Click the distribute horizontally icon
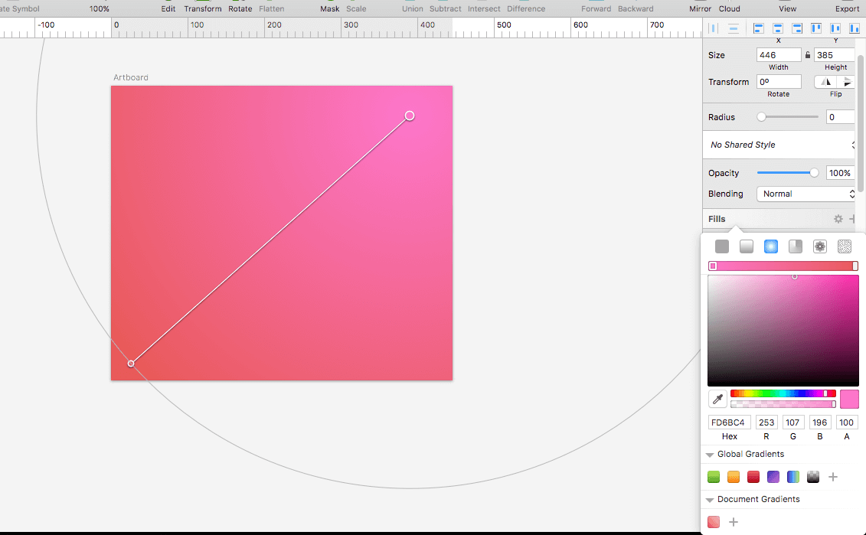 714,28
